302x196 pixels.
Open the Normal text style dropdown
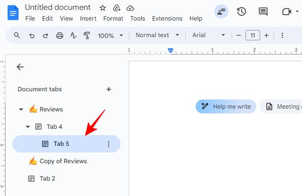[x=157, y=35]
